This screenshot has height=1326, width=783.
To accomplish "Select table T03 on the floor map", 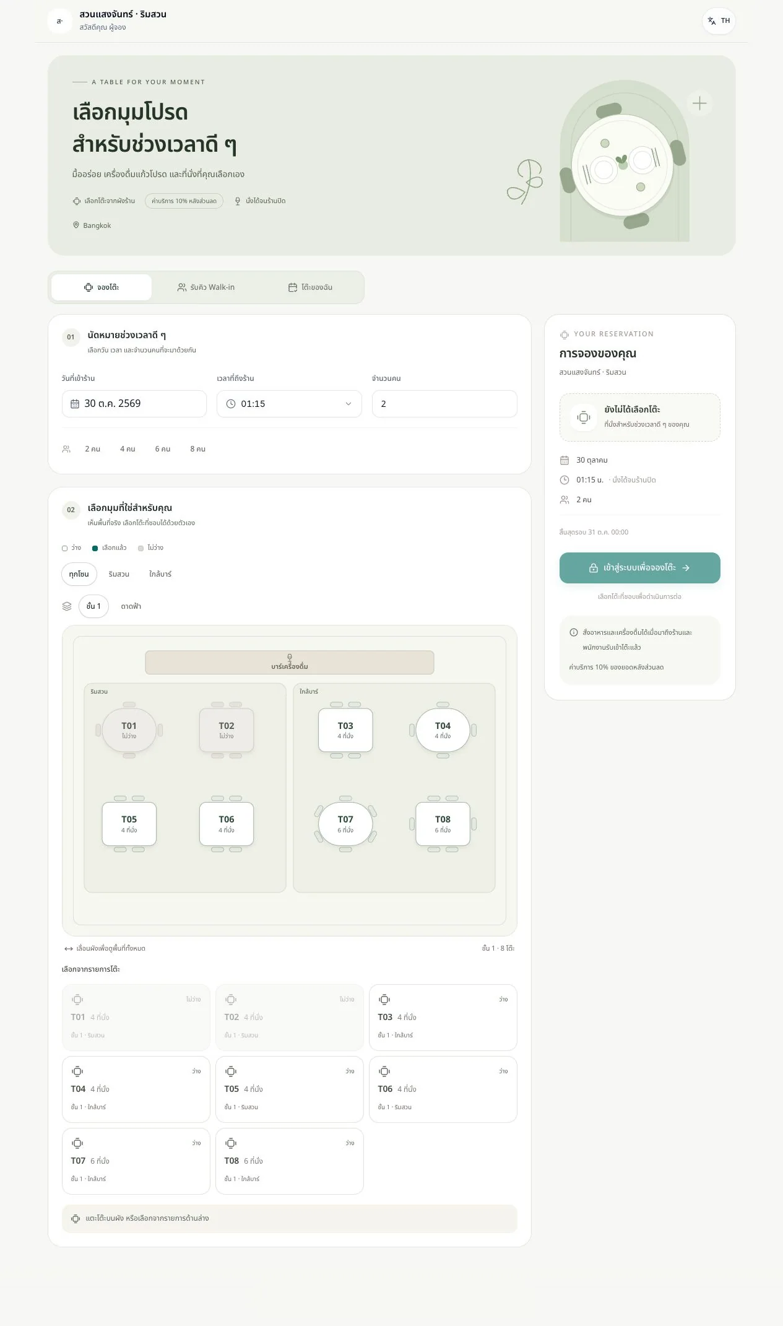I will [345, 730].
